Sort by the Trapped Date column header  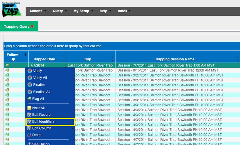pos(44,59)
